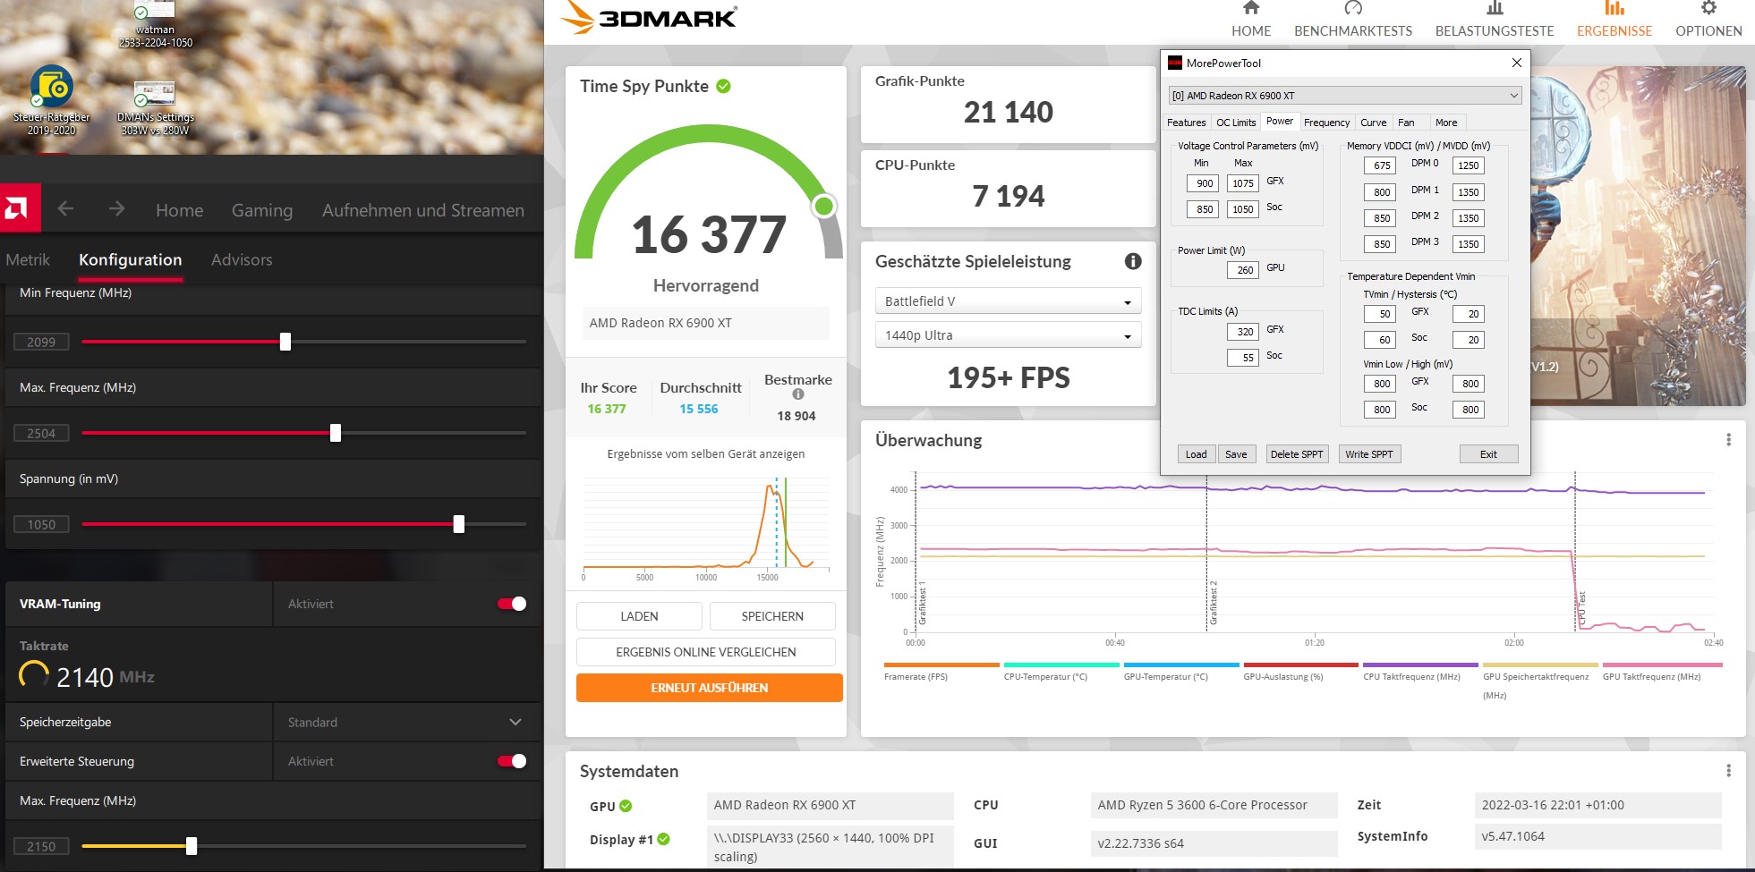
Task: Open Advisors tab in Radeon Software
Action: [x=242, y=259]
